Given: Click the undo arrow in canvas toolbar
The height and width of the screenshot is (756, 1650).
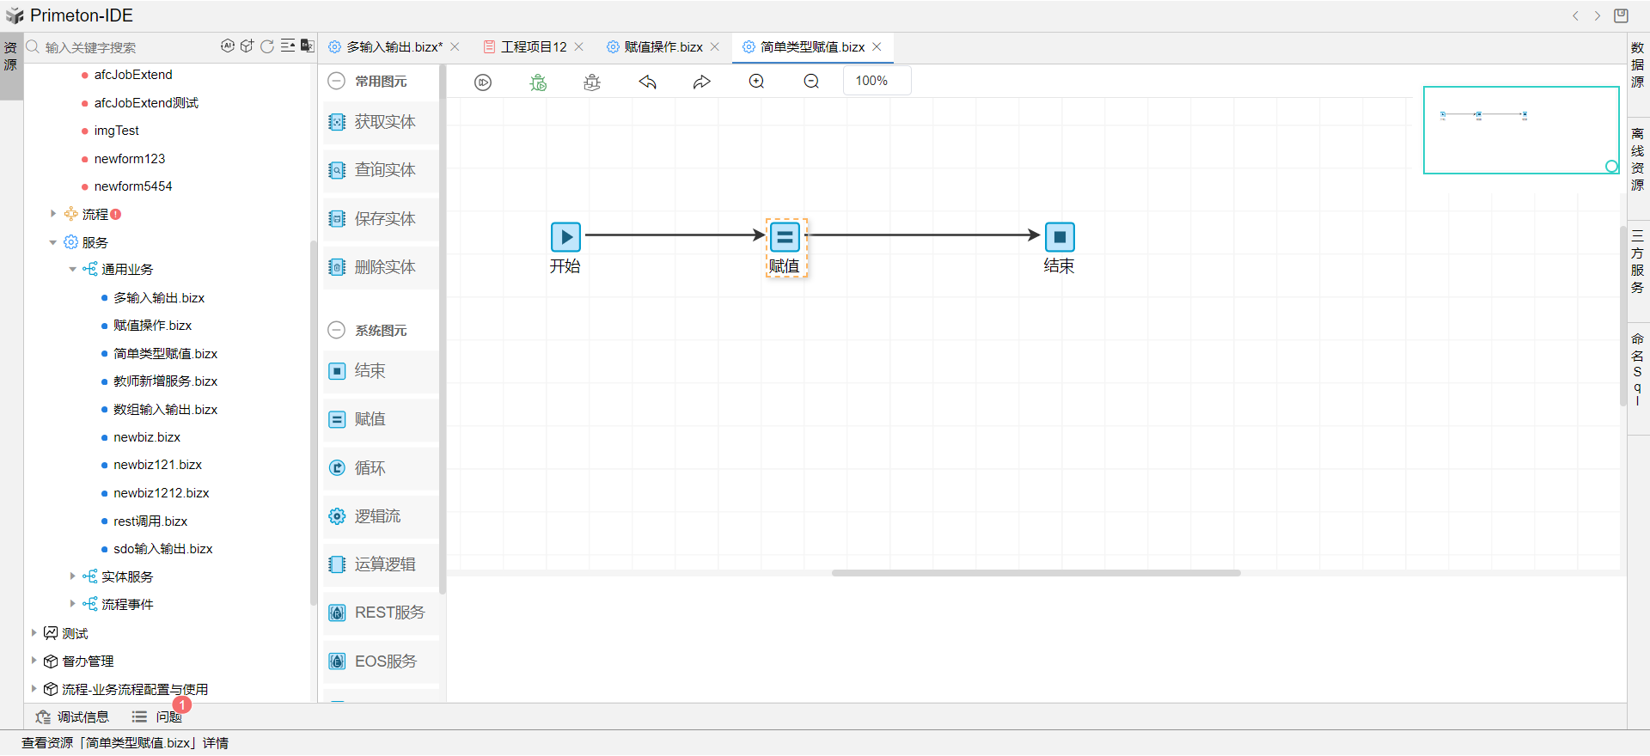Looking at the screenshot, I should pyautogui.click(x=647, y=82).
